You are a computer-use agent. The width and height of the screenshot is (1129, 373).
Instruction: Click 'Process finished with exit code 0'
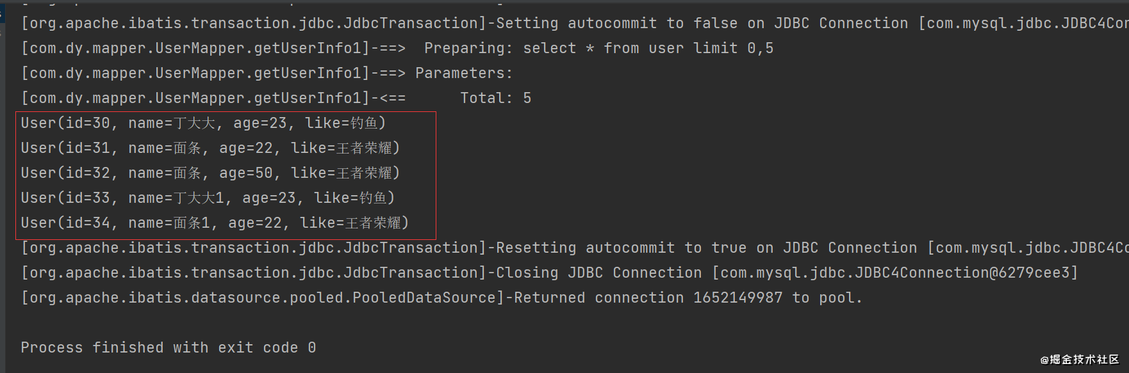click(x=168, y=348)
